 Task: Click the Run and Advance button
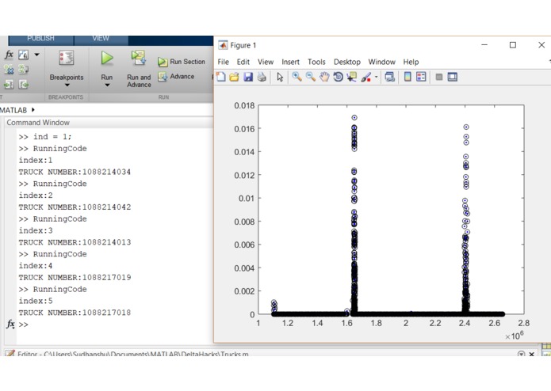pyautogui.click(x=139, y=69)
